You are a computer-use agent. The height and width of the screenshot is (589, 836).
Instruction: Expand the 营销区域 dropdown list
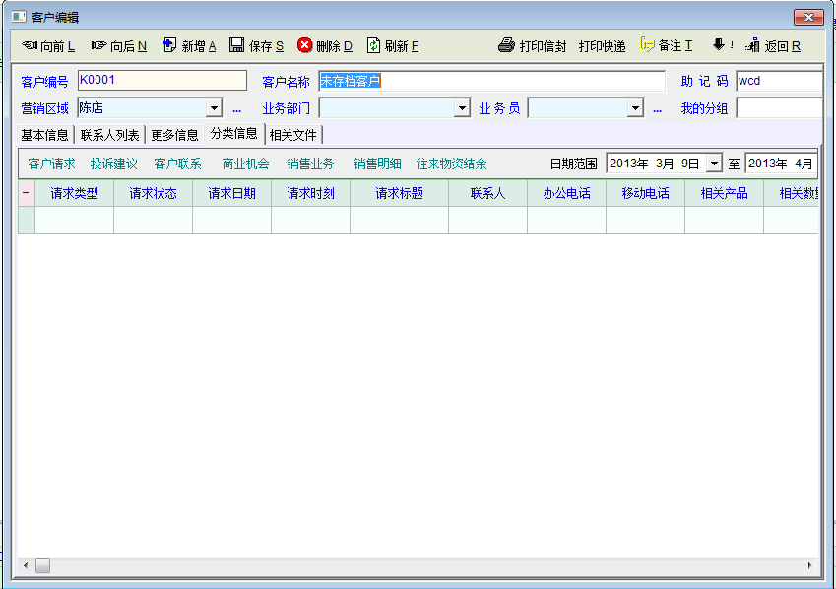click(214, 108)
